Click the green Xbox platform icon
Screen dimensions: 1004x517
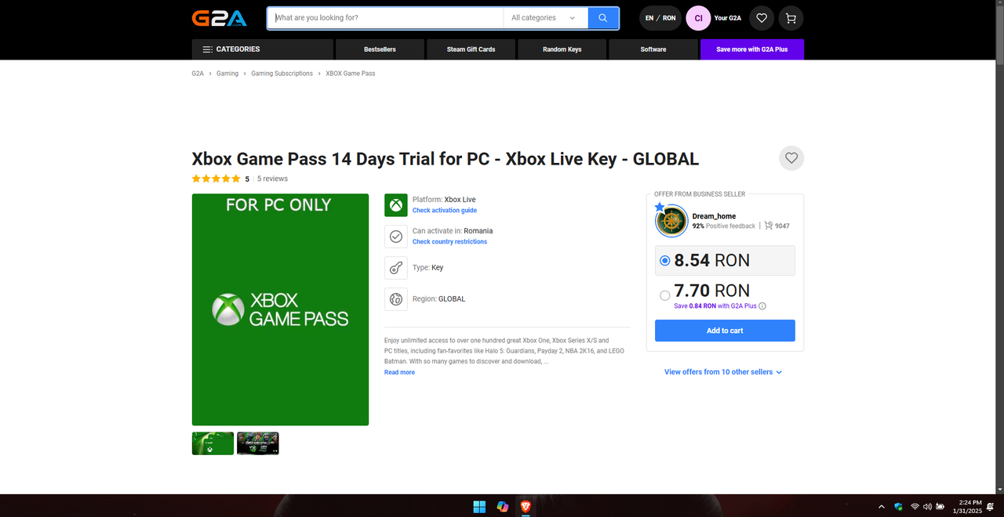point(396,205)
